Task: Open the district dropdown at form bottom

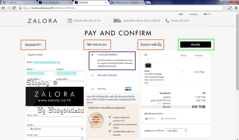Action: click(x=55, y=138)
